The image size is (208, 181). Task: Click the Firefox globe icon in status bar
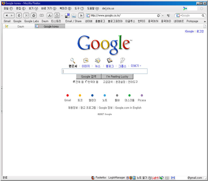point(131,178)
